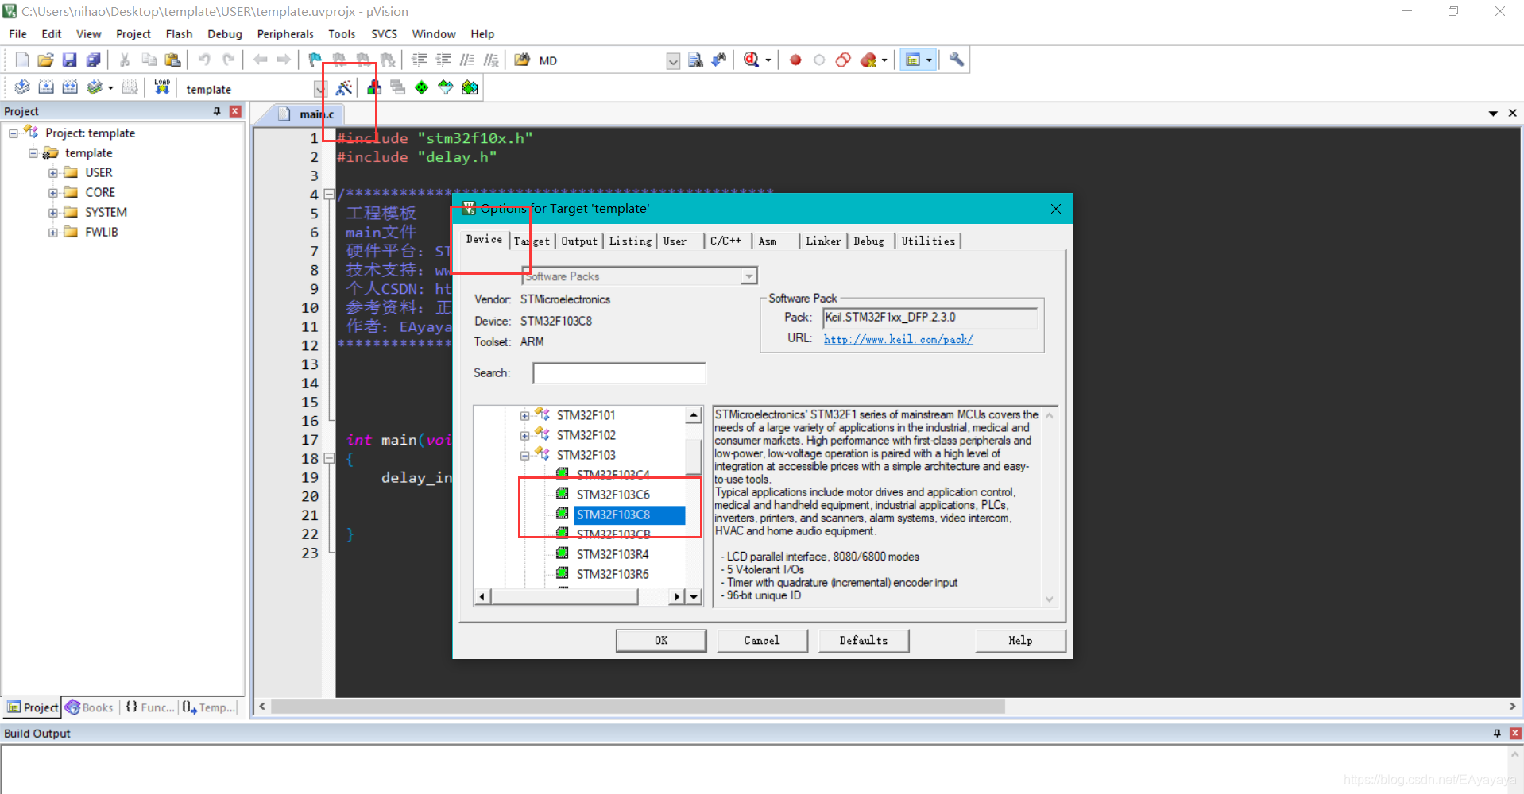
Task: Create a new file via toolbar icon
Action: click(22, 60)
